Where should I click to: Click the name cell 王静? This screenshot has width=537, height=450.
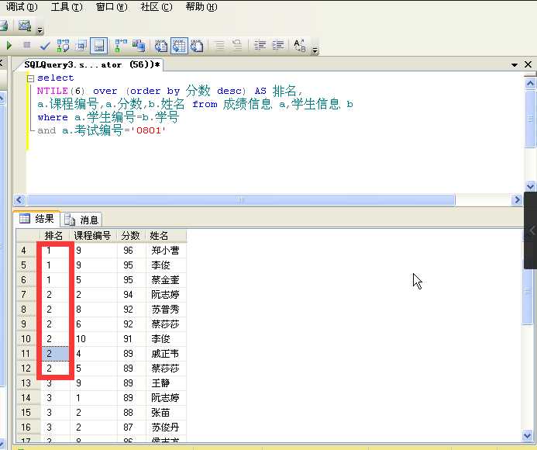[x=166, y=382]
